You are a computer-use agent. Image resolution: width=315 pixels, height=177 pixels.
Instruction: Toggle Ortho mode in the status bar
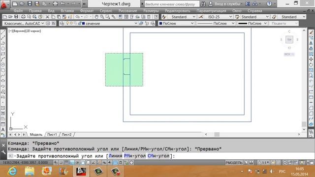click(72, 163)
